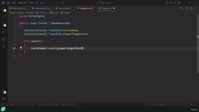Open the Run menu
The height and width of the screenshot is (112, 199).
(42, 3)
